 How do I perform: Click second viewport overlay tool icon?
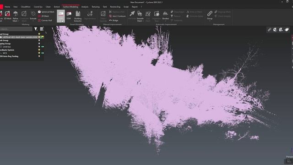tap(275, 29)
